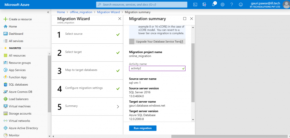Open the notifications bell icon

point(214,5)
